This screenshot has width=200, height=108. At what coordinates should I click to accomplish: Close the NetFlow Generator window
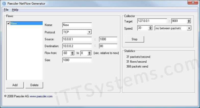pyautogui.click(x=193, y=2)
